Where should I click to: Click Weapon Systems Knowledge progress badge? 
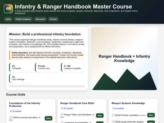118,108
